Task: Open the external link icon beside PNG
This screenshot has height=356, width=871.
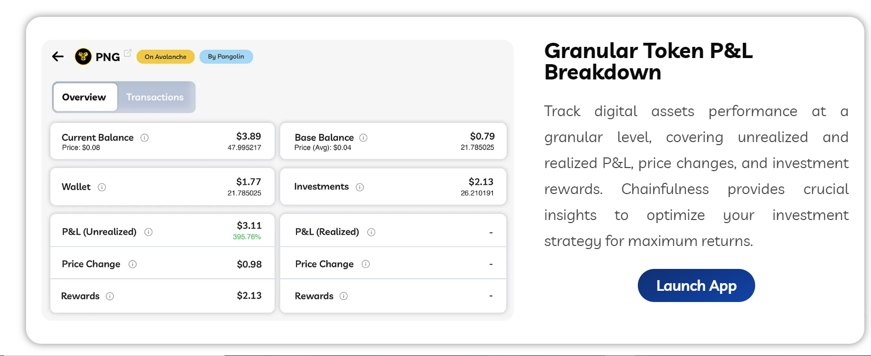Action: click(128, 53)
